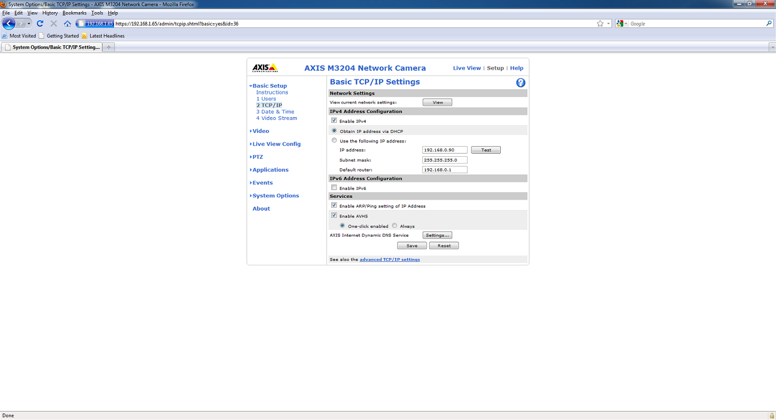Save the TCP/IP settings

coord(412,246)
